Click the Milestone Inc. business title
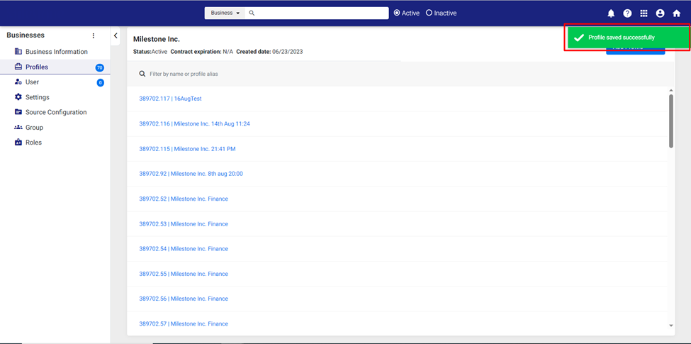 tap(157, 39)
